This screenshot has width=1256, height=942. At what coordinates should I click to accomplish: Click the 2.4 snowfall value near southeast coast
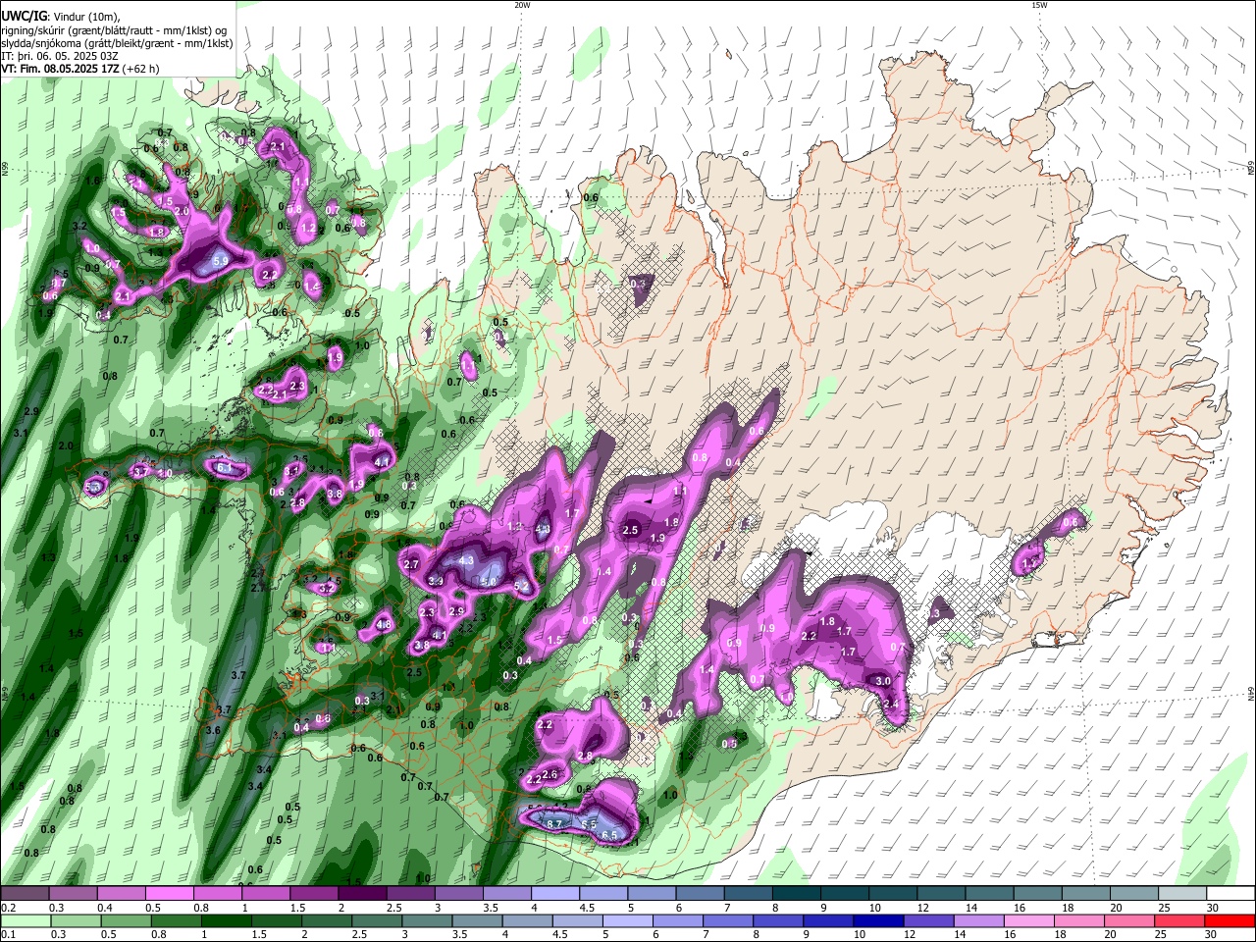[891, 704]
